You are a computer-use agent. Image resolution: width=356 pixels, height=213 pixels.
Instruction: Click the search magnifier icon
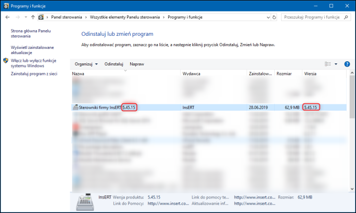click(346, 17)
